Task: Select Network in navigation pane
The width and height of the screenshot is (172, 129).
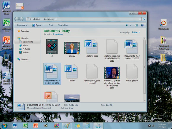Action: click(x=23, y=59)
